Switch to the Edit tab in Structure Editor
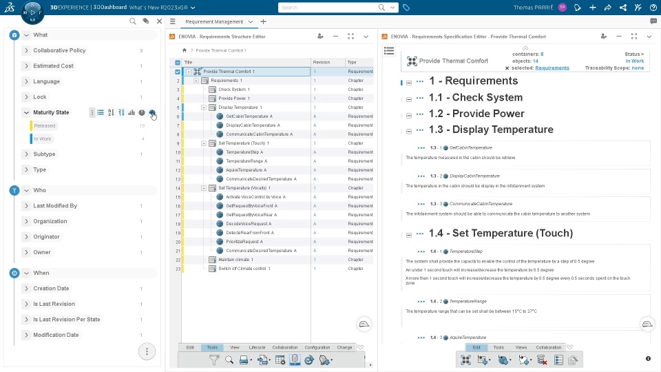This screenshot has height=372, width=661. click(190, 347)
